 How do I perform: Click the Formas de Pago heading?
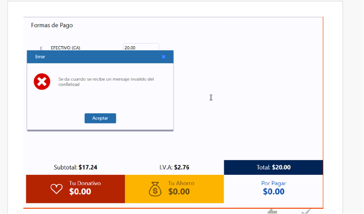point(52,25)
